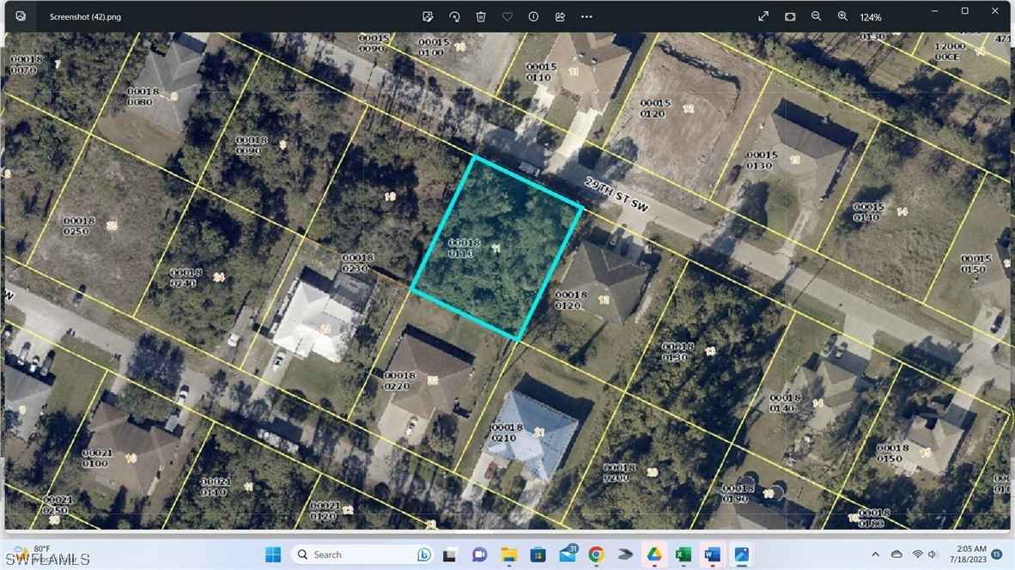Open the See more three-dots menu
Viewport: 1015px width, 570px height.
point(587,16)
